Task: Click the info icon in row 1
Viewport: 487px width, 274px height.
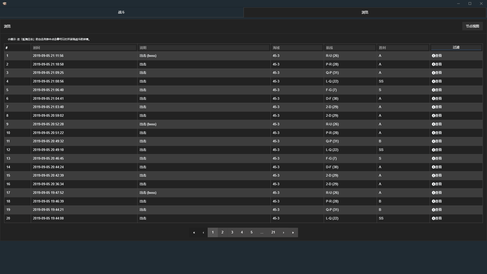Action: click(433, 56)
